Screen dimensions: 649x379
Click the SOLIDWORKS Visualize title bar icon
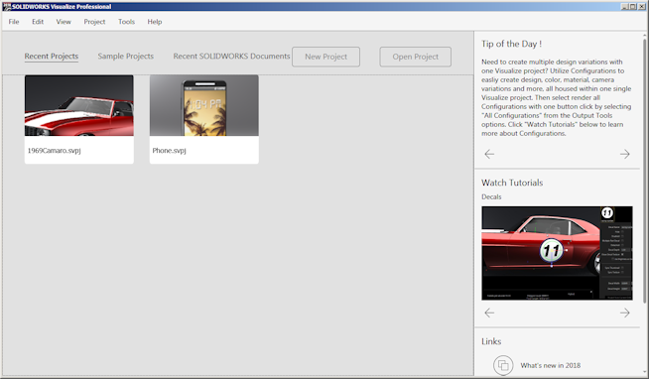(x=7, y=6)
